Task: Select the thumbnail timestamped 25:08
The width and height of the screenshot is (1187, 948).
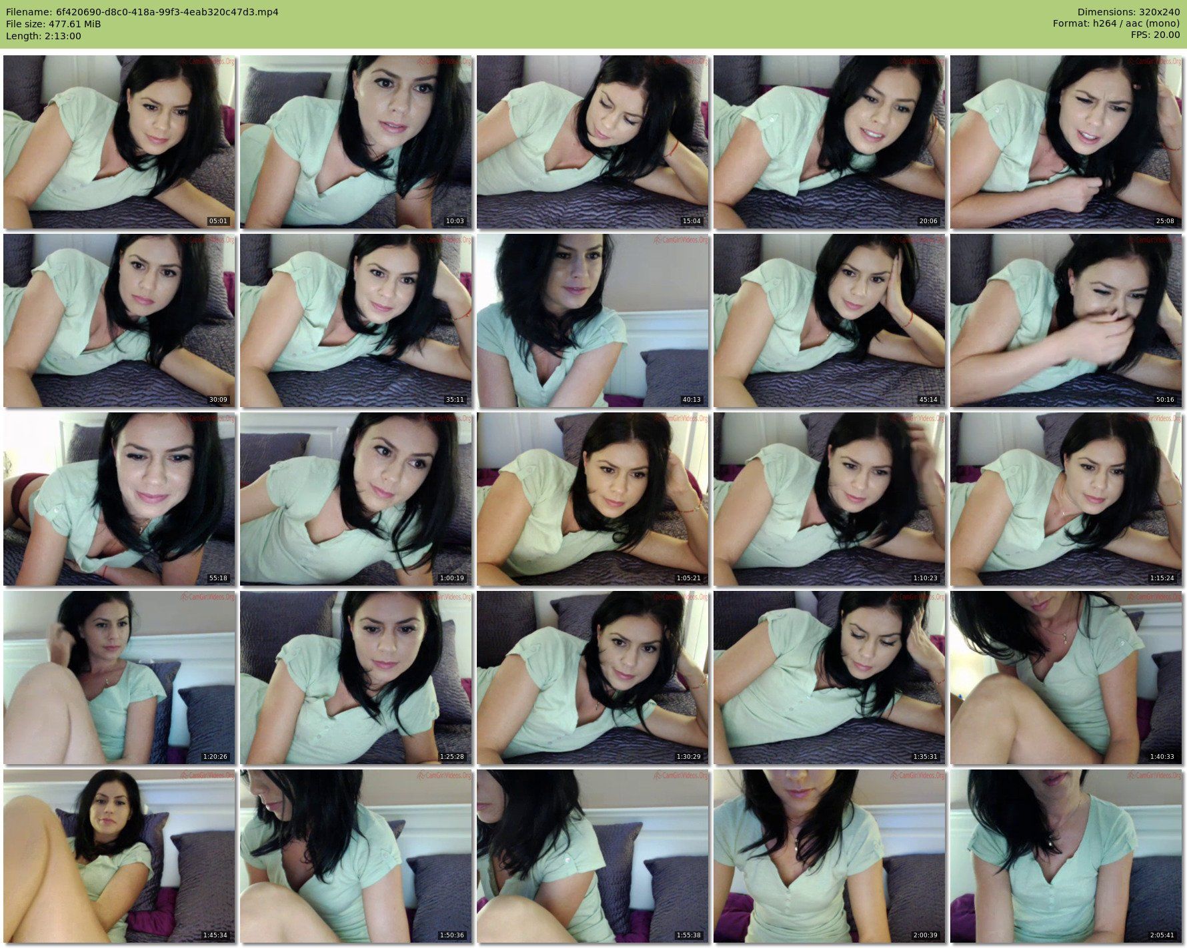Action: click(1066, 142)
